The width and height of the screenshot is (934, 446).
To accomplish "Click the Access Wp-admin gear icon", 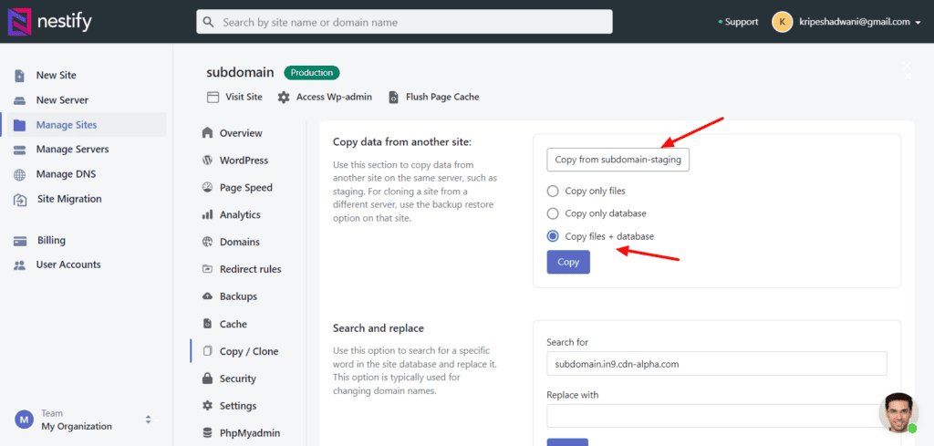I will click(284, 97).
